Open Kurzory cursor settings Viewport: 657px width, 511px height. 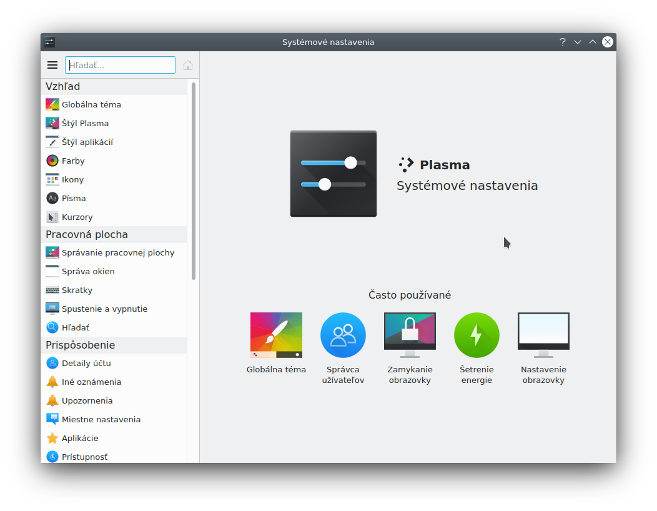click(x=114, y=217)
